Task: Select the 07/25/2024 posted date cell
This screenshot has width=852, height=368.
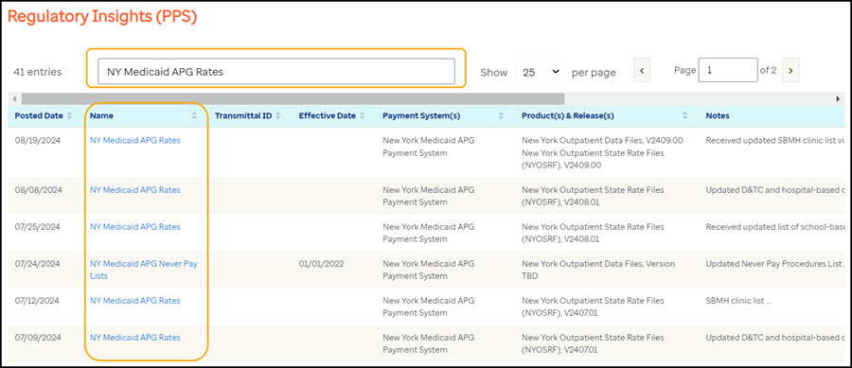Action: 38,226
